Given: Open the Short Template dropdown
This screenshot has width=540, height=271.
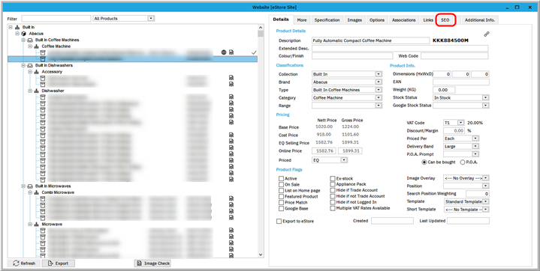Looking at the screenshot, I should coord(486,209).
